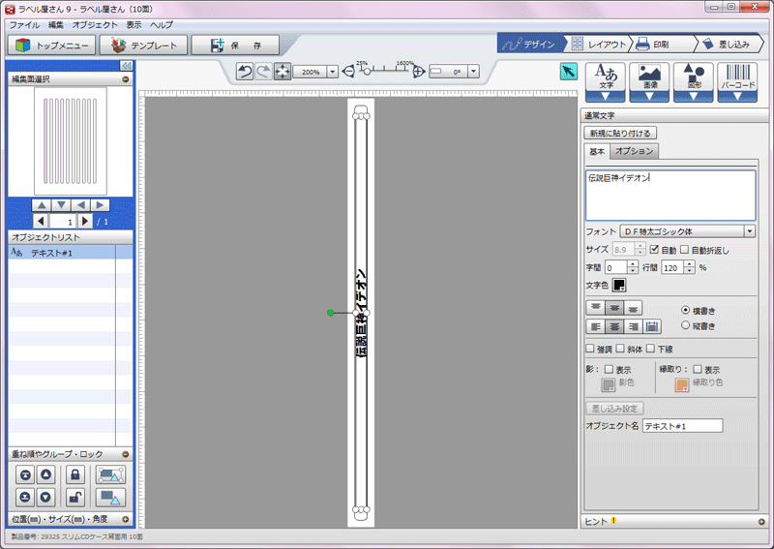Select 横書き horizontal writing radio
This screenshot has height=549, width=774.
click(685, 310)
